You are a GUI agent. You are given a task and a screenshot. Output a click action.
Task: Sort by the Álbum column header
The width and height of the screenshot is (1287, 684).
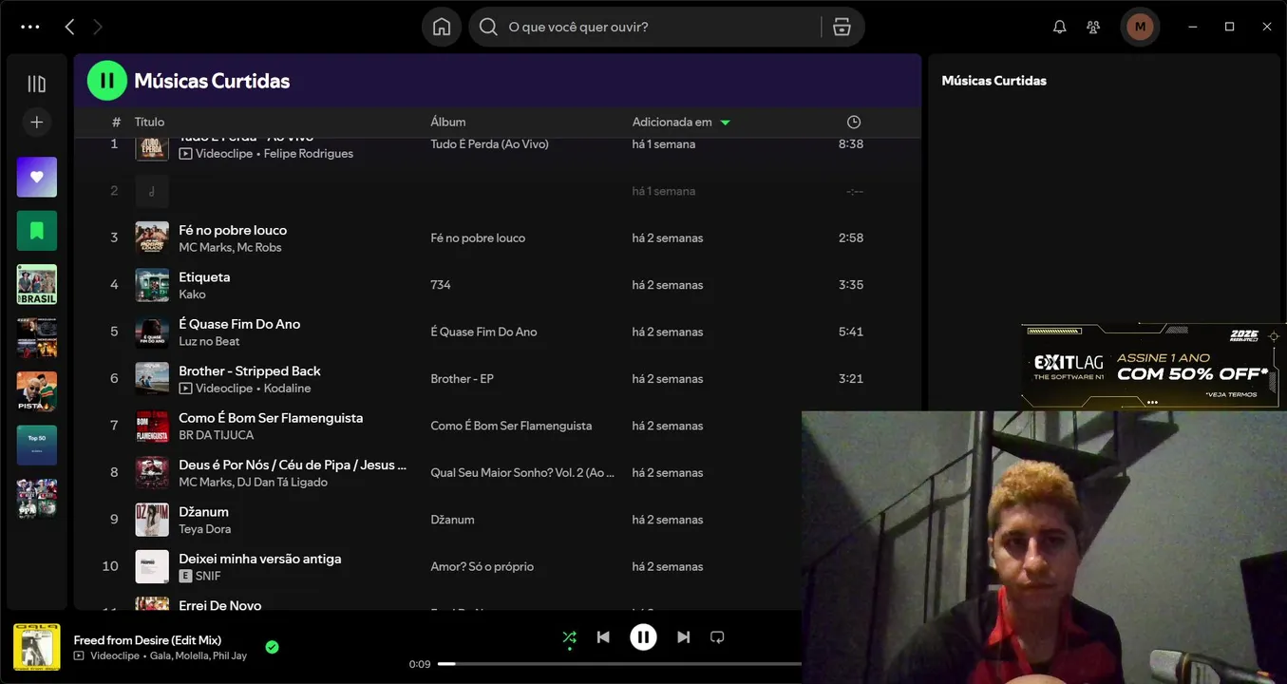(x=448, y=122)
